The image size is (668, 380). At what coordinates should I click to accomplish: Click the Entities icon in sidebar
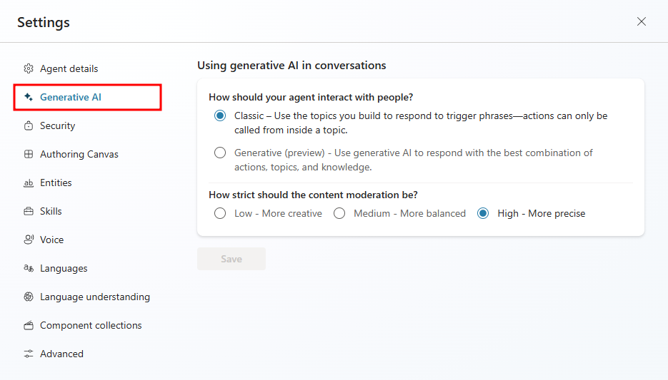[x=29, y=183]
